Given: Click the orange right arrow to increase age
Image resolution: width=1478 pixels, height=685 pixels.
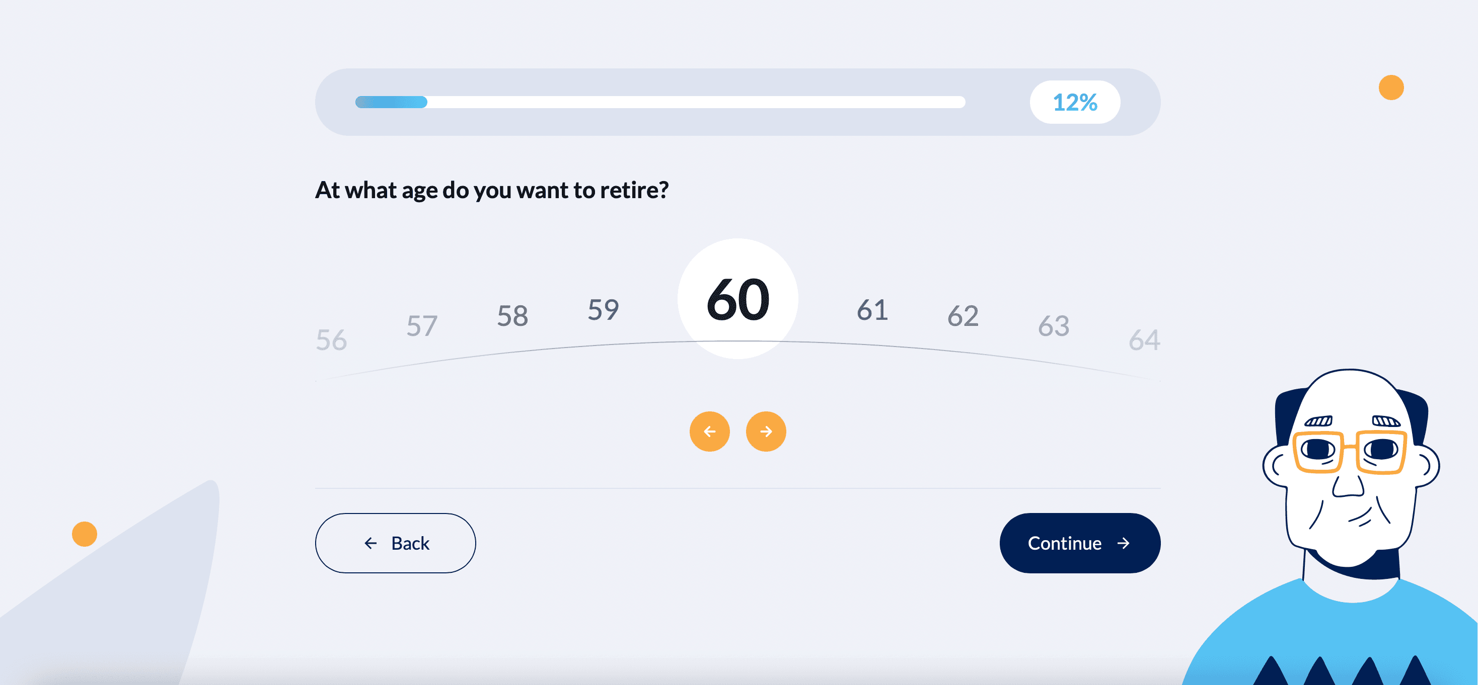Looking at the screenshot, I should pyautogui.click(x=765, y=431).
